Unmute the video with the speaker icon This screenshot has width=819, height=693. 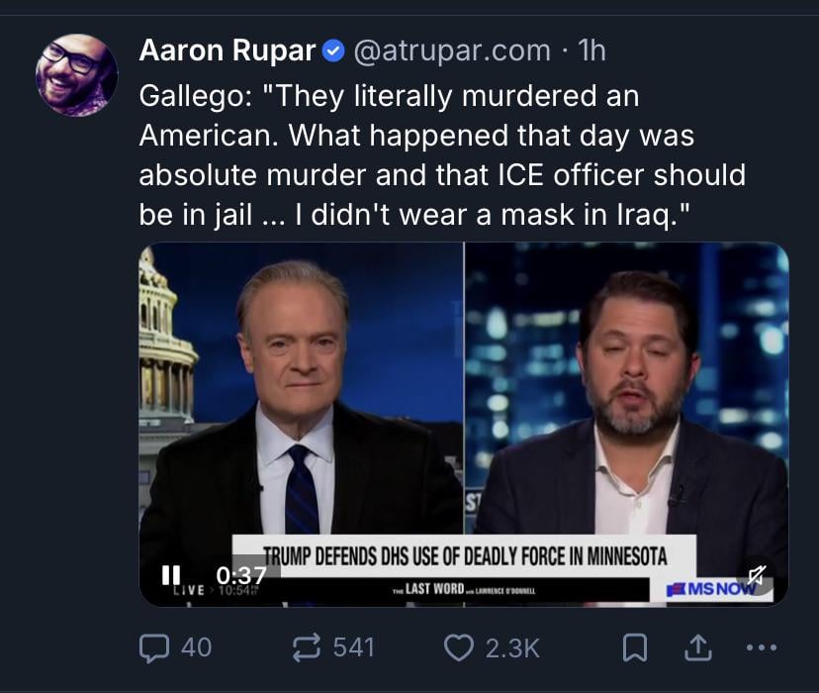point(758,576)
